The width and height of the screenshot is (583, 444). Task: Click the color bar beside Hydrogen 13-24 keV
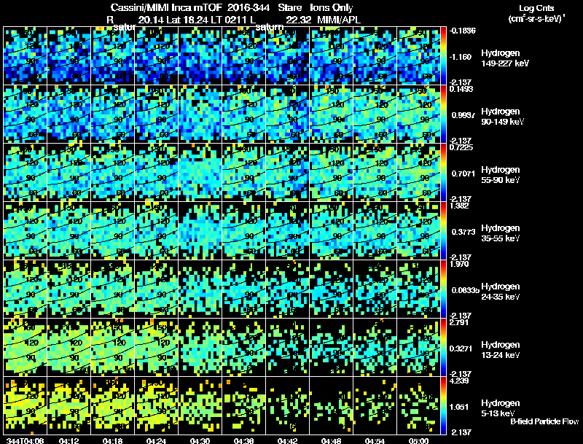pos(443,347)
